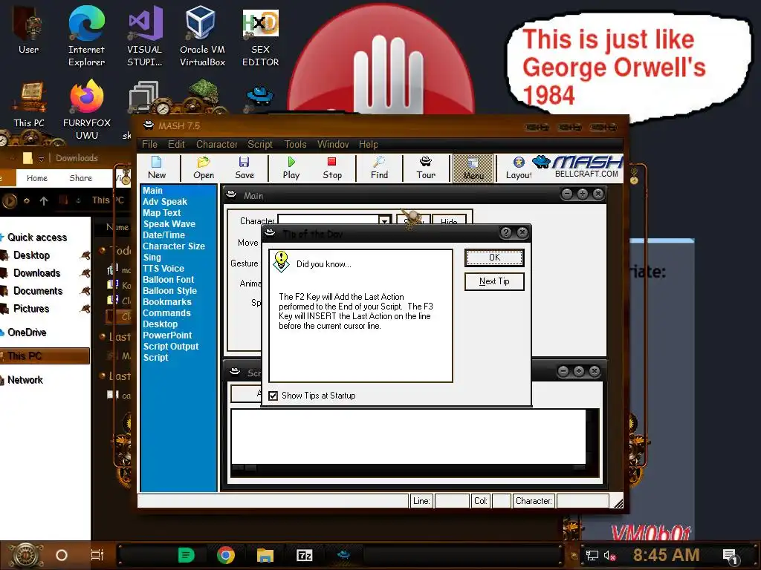Open the This PC desktop icon

pos(29,104)
